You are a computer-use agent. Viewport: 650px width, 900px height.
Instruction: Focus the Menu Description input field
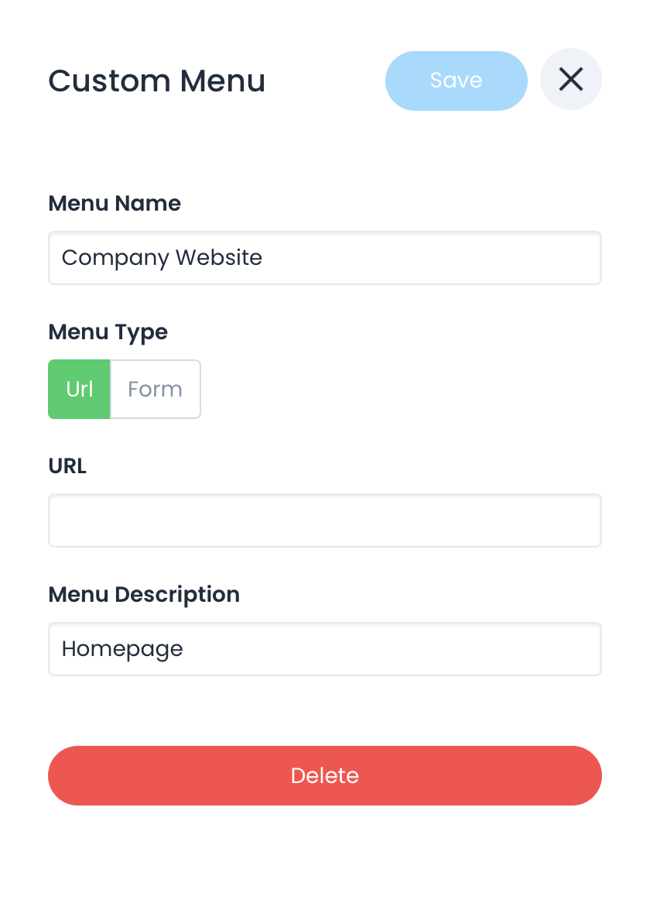point(324,649)
